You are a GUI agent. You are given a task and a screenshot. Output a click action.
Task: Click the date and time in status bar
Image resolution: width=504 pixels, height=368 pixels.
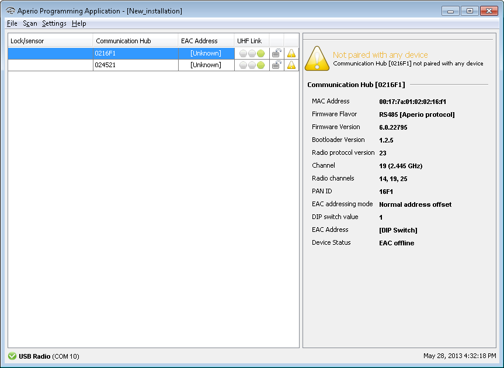pyautogui.click(x=460, y=356)
